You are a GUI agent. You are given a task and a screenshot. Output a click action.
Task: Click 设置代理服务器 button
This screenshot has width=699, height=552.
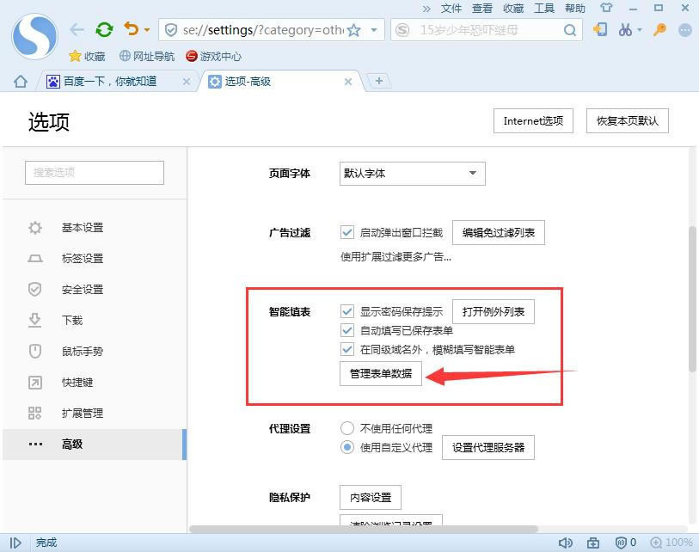pyautogui.click(x=488, y=447)
